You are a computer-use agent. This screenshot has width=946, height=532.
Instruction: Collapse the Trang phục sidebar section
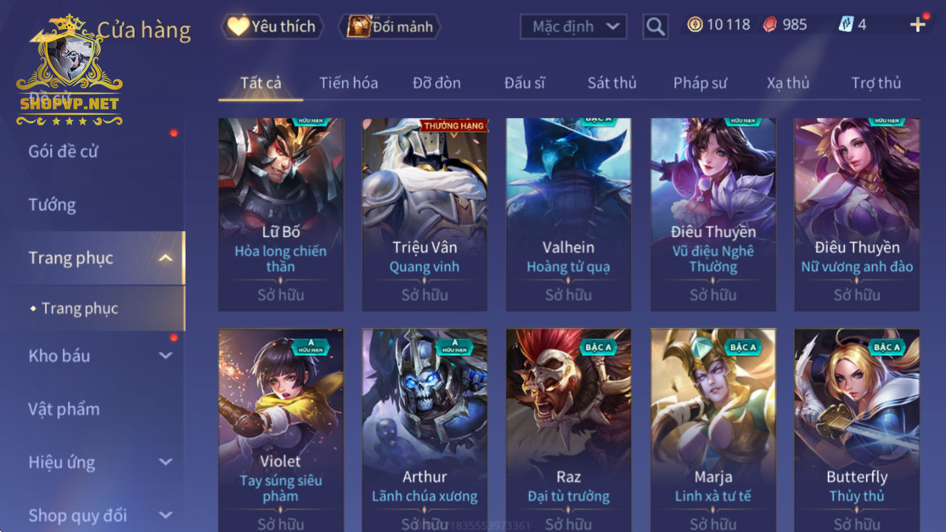166,258
